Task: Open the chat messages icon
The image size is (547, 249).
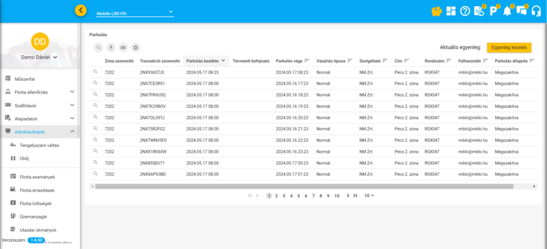Action: (x=521, y=11)
